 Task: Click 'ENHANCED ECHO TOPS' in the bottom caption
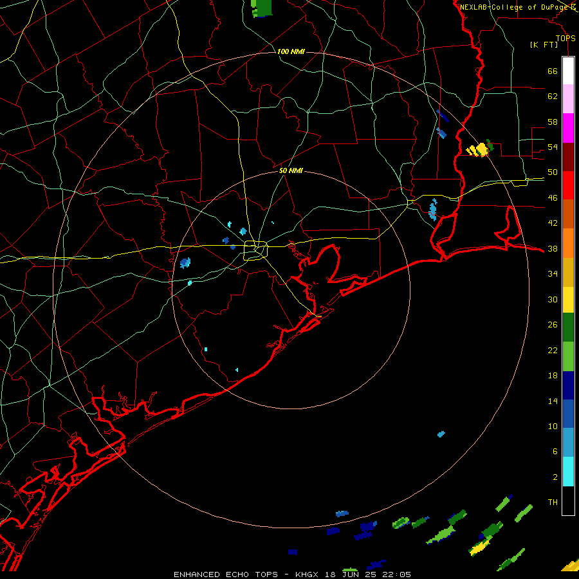[x=226, y=574]
